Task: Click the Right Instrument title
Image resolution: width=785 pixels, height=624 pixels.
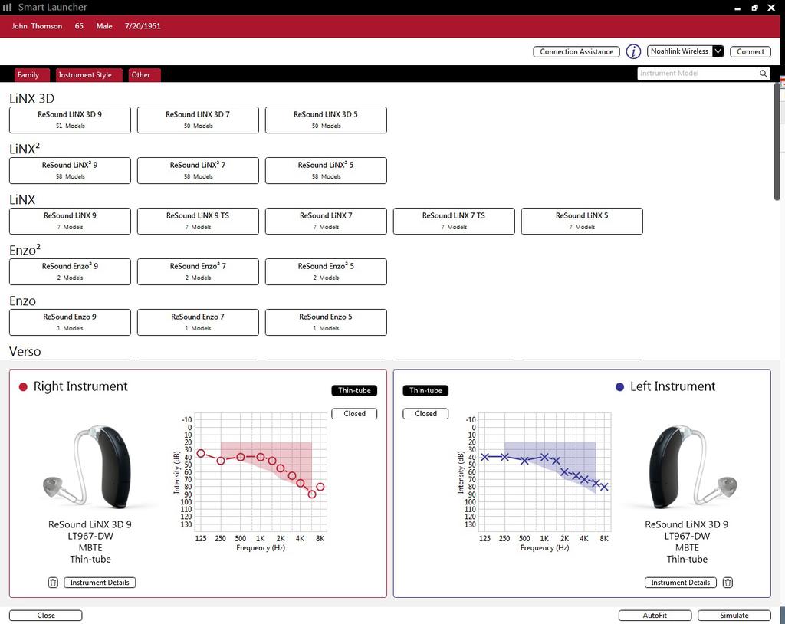Action: click(80, 386)
